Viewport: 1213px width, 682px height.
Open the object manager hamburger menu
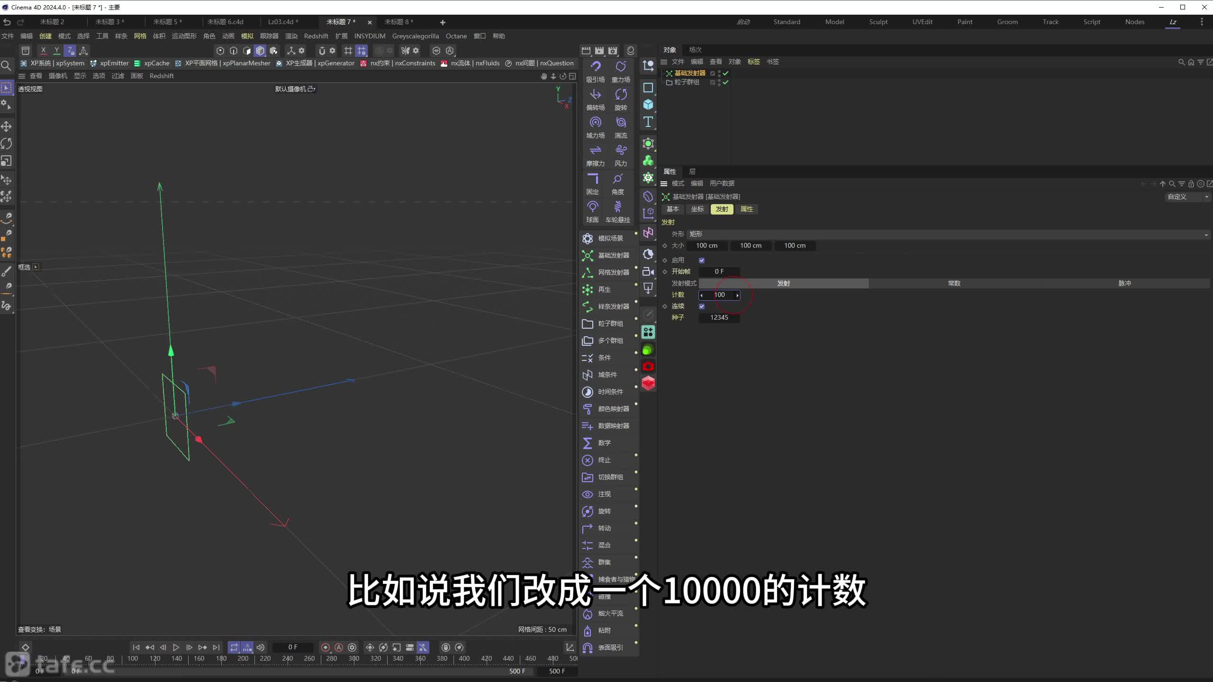[664, 62]
